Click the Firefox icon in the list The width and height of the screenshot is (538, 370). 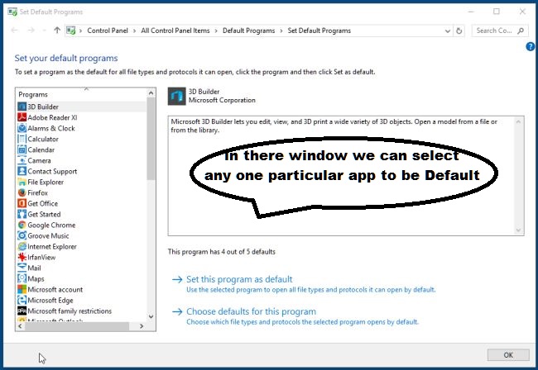point(22,192)
